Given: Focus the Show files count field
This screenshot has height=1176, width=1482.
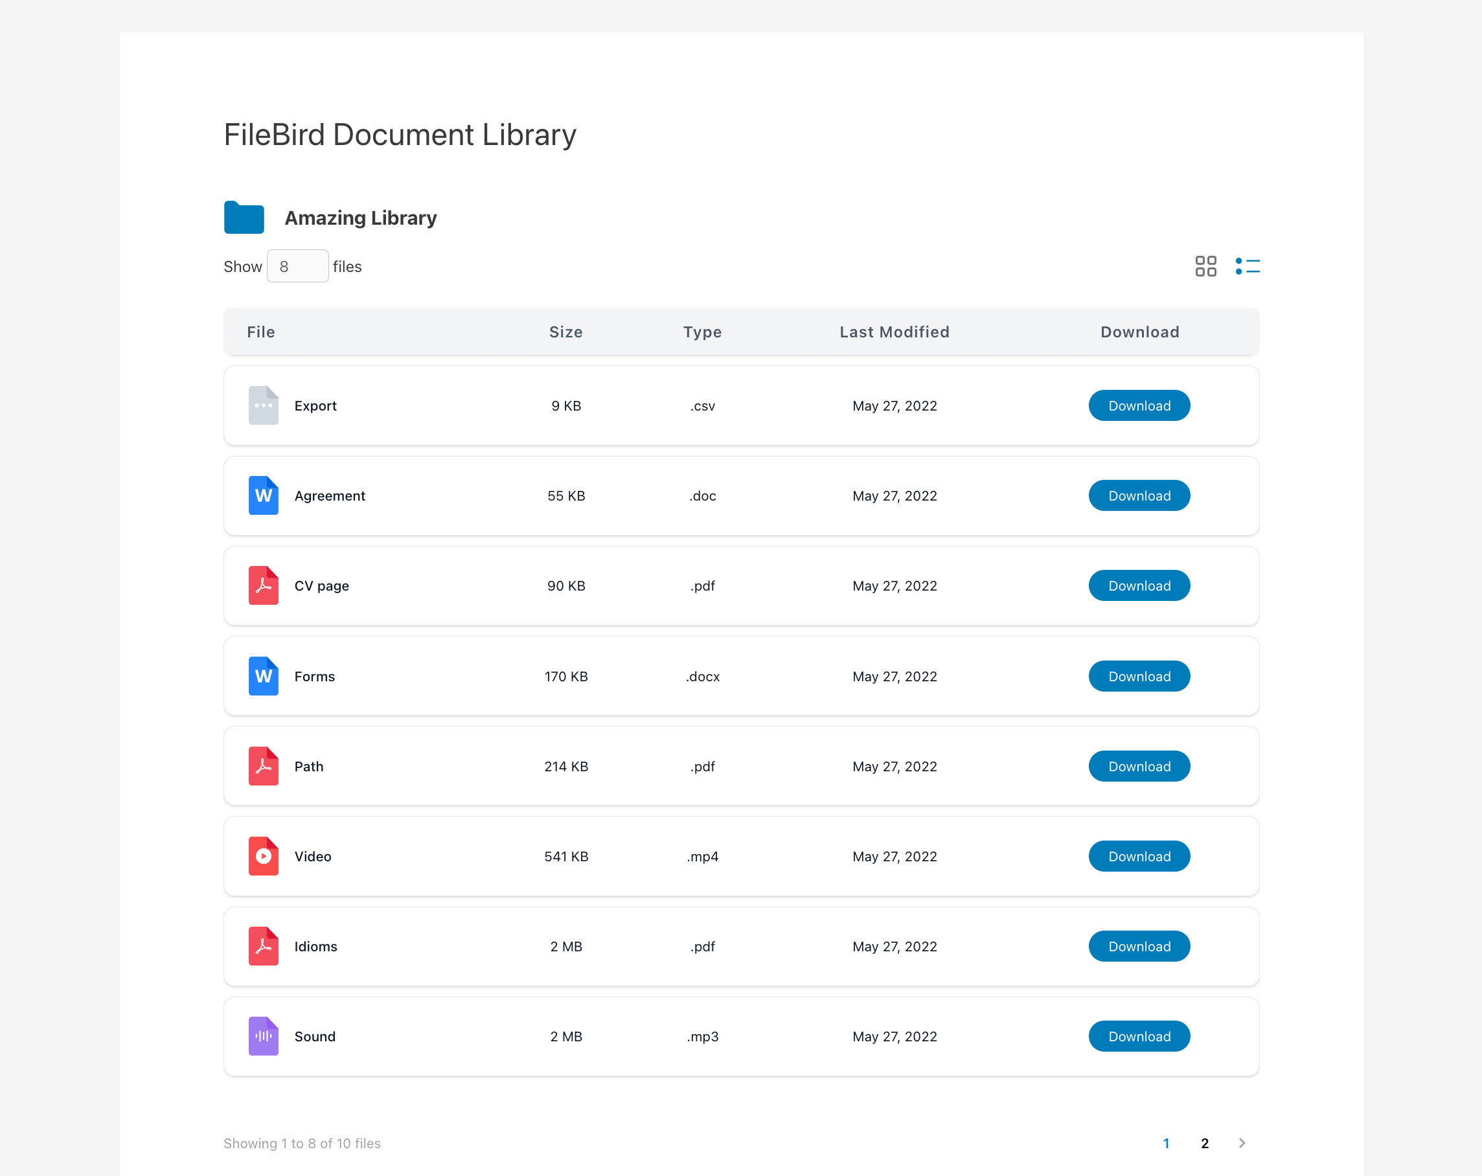Looking at the screenshot, I should click(298, 266).
